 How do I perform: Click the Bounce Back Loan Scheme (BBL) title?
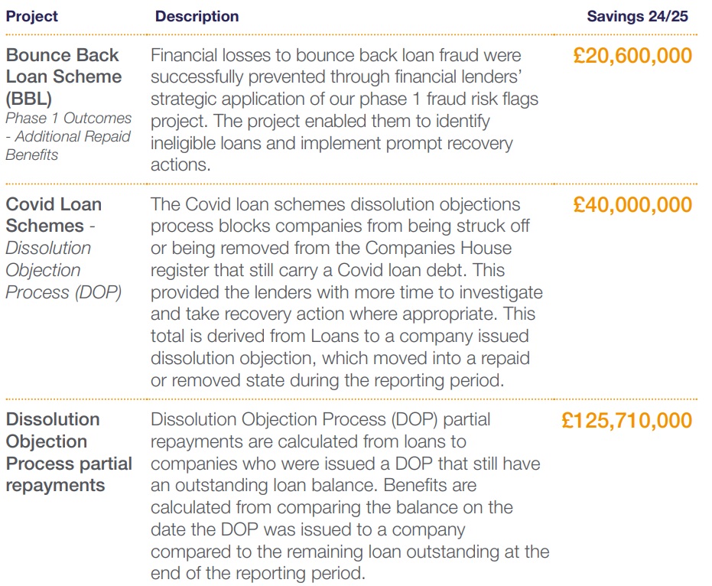[x=63, y=77]
